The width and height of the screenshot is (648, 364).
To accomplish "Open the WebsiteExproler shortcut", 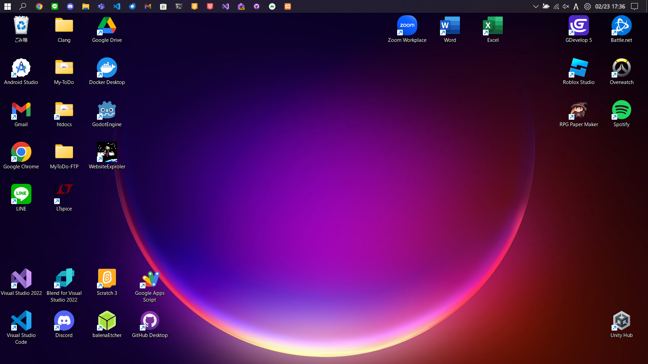I will (107, 156).
